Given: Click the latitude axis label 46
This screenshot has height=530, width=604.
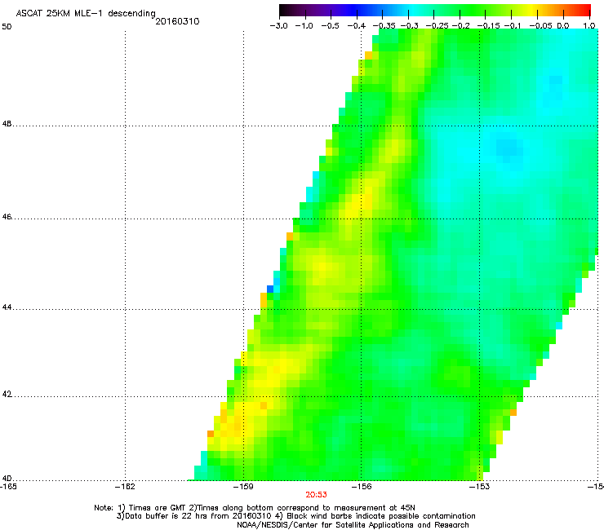Looking at the screenshot, I should pyautogui.click(x=7, y=217).
